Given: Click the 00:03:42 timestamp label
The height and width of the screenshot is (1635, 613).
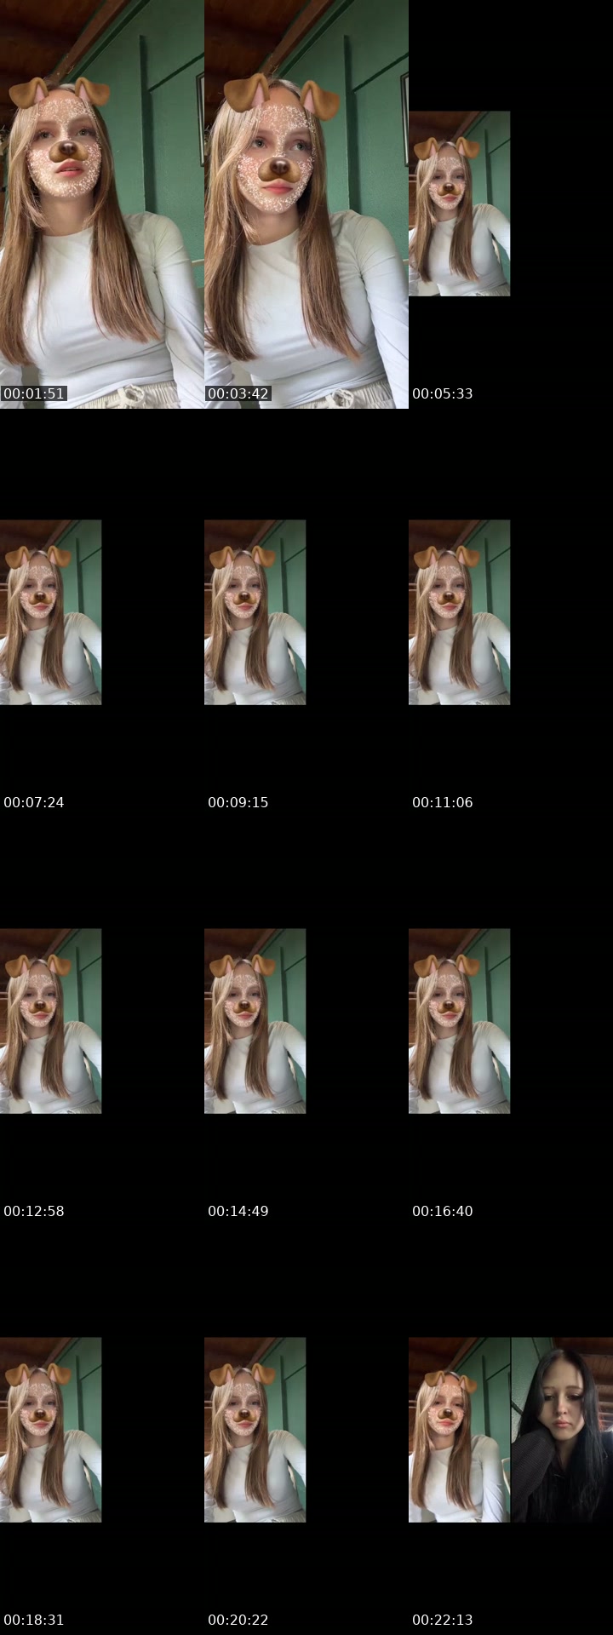Looking at the screenshot, I should pyautogui.click(x=238, y=393).
